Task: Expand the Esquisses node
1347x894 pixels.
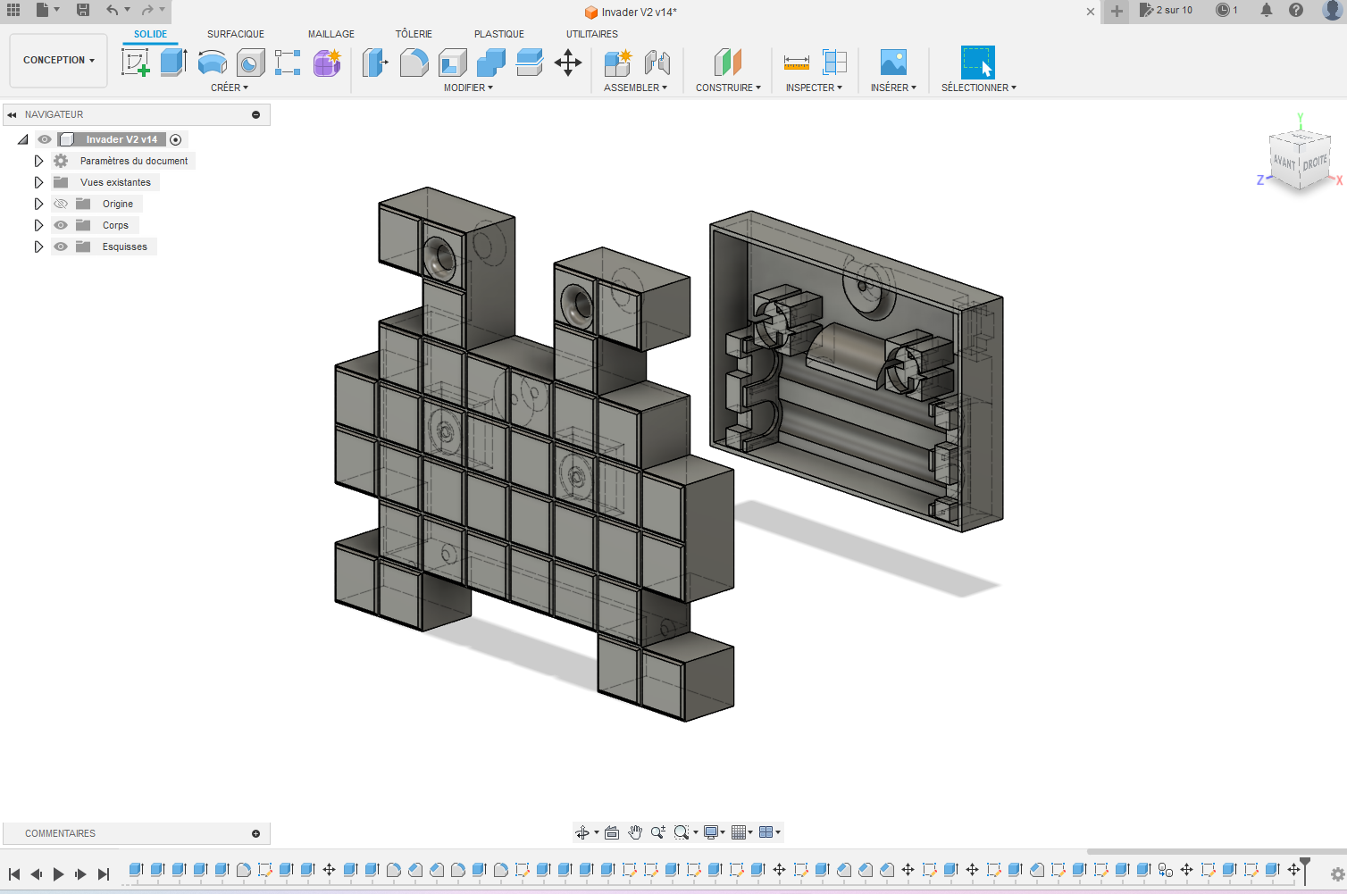Action: 38,246
